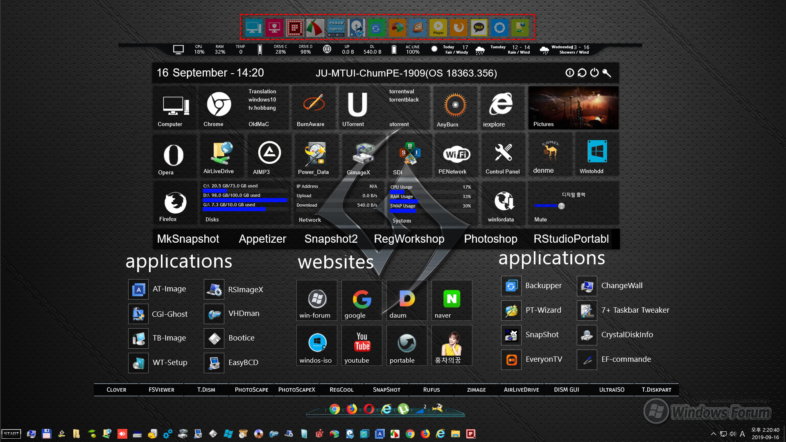Click the wrench settings icon in the header
Image resolution: width=786 pixels, height=442 pixels.
pos(607,73)
